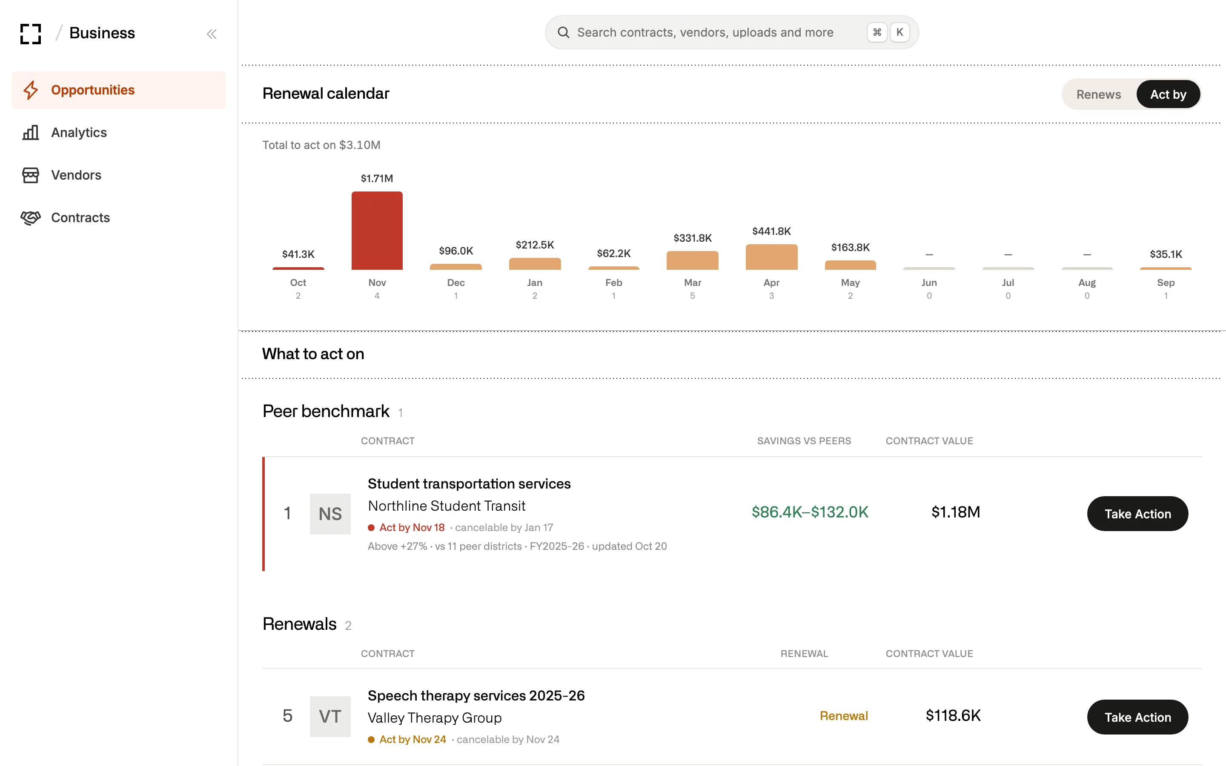Take Action on Student transportation services
This screenshot has height=766, width=1226.
1137,514
